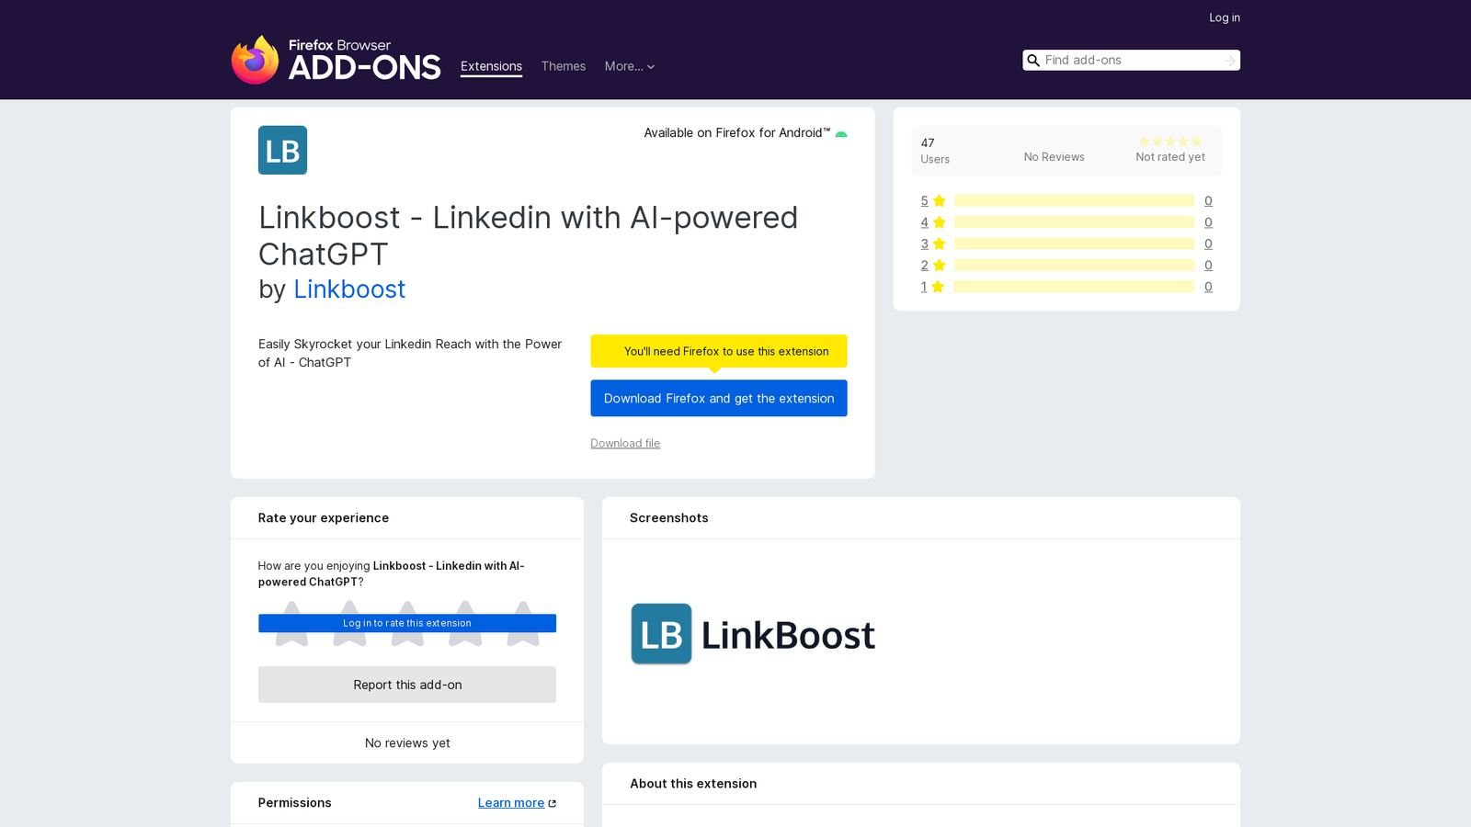Click the 47 Users count
The image size is (1471, 827).
click(x=935, y=151)
